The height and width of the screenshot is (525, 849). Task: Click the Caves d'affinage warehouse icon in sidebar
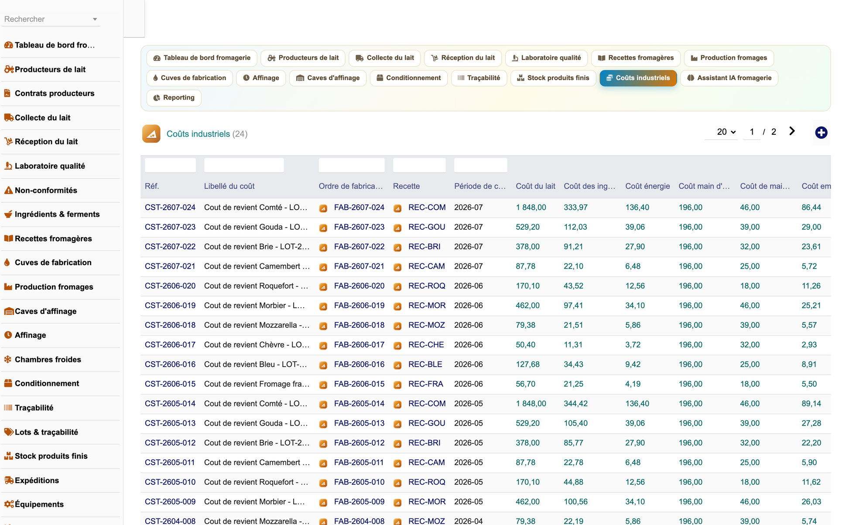9,311
